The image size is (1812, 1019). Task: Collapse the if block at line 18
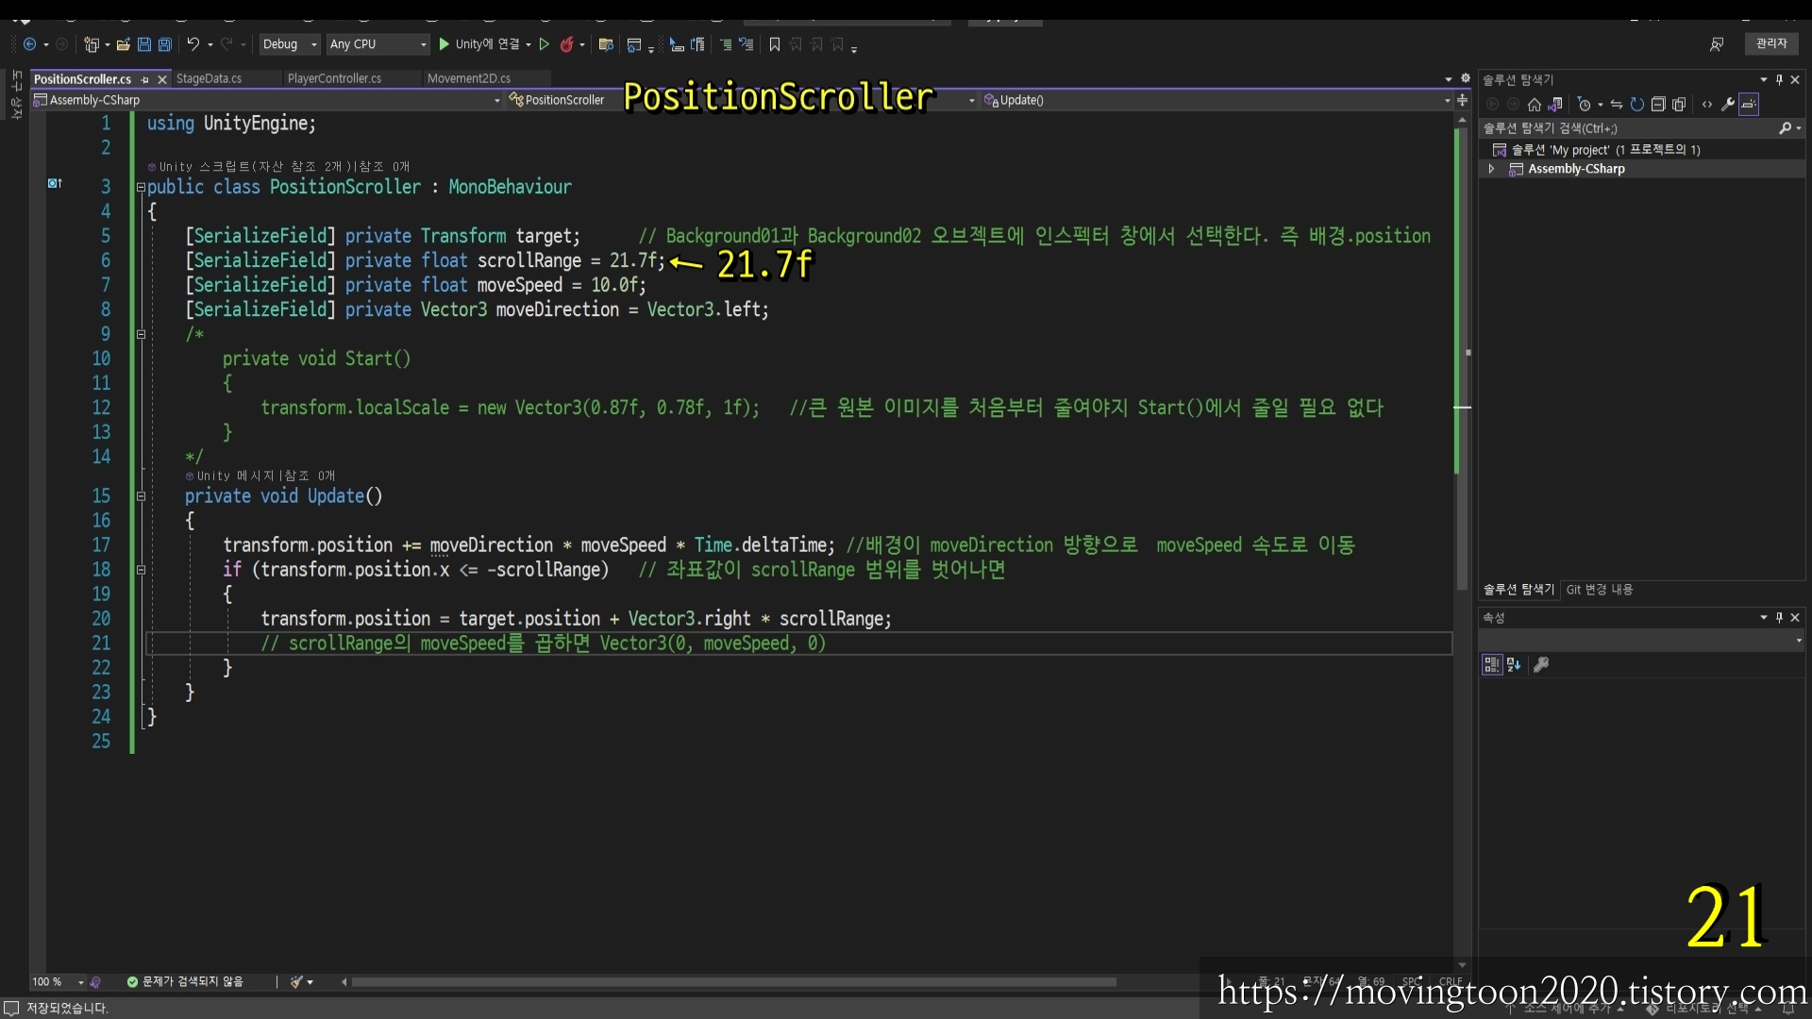point(141,570)
